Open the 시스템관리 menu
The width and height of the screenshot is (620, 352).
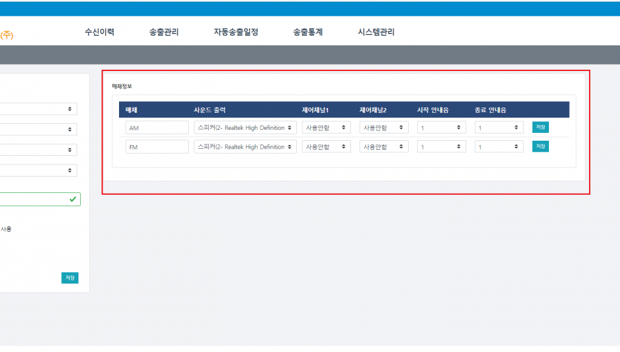click(x=376, y=32)
